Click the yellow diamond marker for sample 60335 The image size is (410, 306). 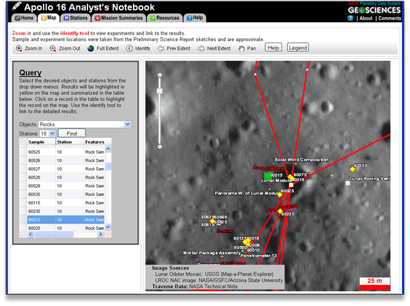pos(352,169)
